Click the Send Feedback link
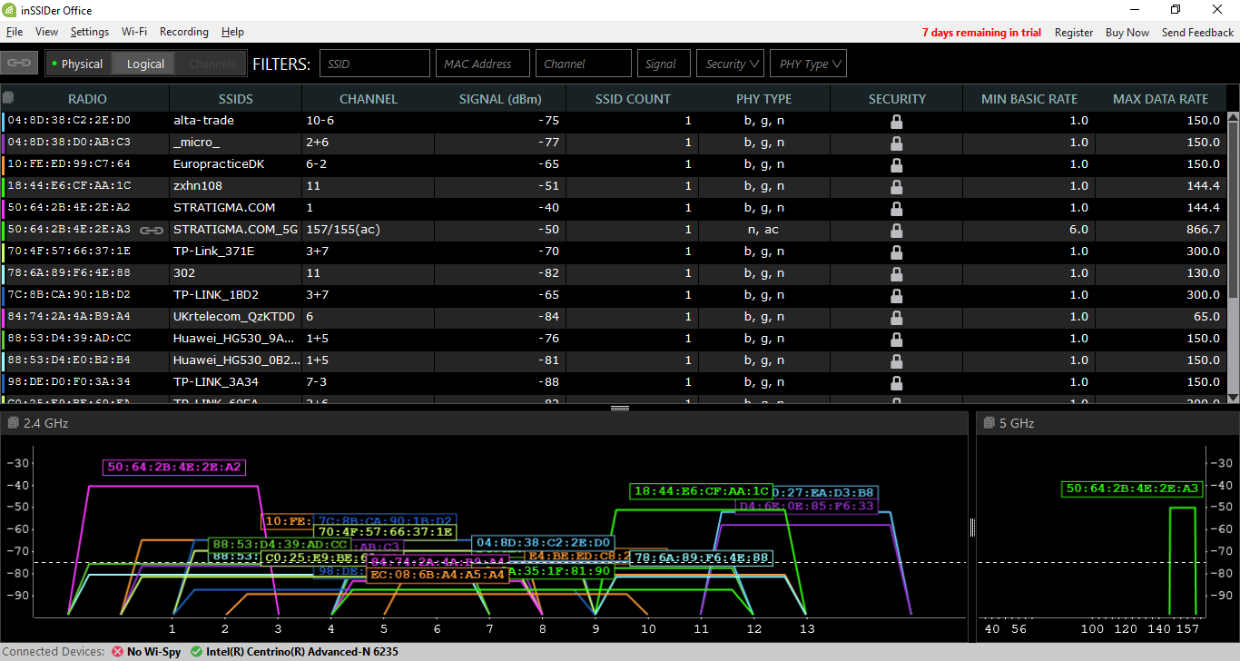1240x661 pixels. click(x=1197, y=33)
